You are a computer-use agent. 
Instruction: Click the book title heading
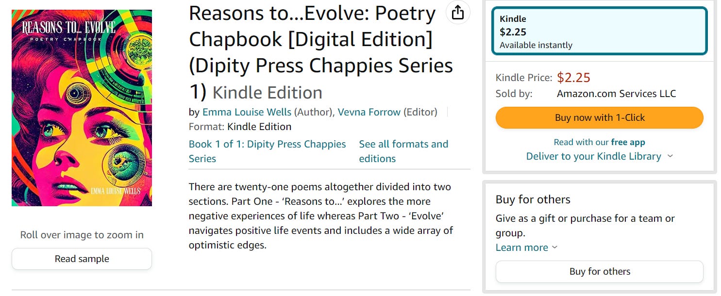pos(321,52)
